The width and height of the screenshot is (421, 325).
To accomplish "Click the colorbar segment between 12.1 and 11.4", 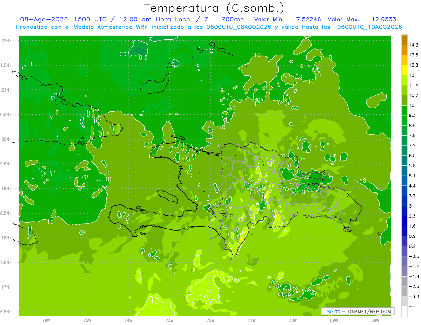I will [405, 80].
